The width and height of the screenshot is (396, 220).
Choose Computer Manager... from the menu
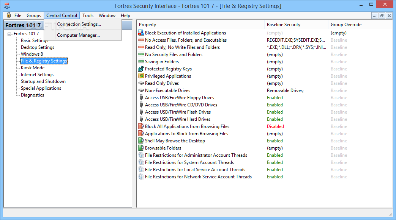[x=83, y=35]
